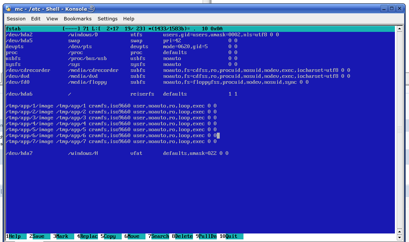Click /dev/fd0 floppy device entry
The width and height of the screenshot is (409, 242).
click(x=18, y=82)
